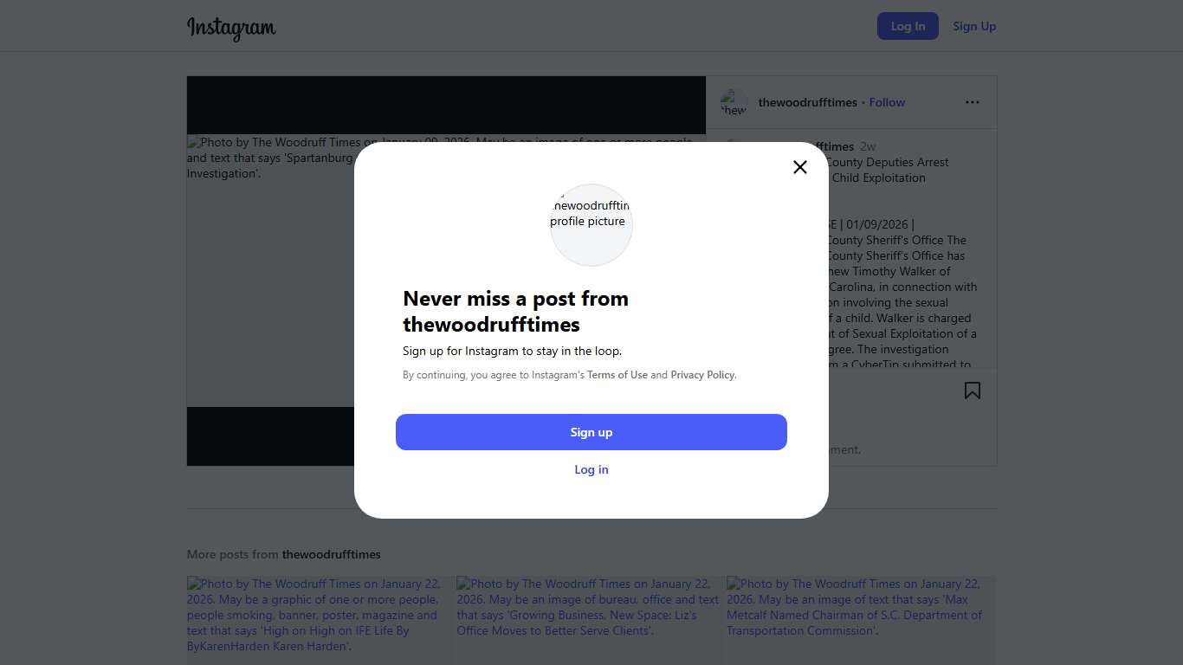
Task: Follow thewoodrufftimes account
Action: 887,102
